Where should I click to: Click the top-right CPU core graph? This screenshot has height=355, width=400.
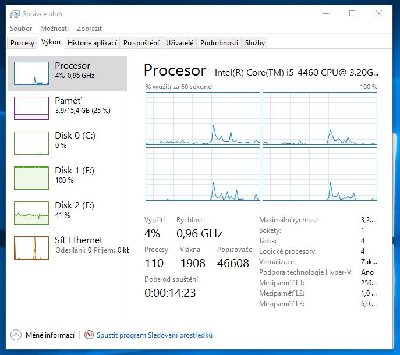coord(320,118)
